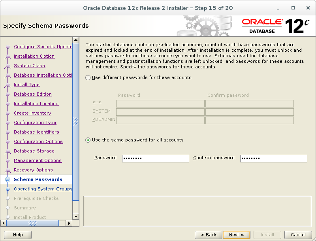Click the vertical scrollbar thumb in step list

[76, 122]
